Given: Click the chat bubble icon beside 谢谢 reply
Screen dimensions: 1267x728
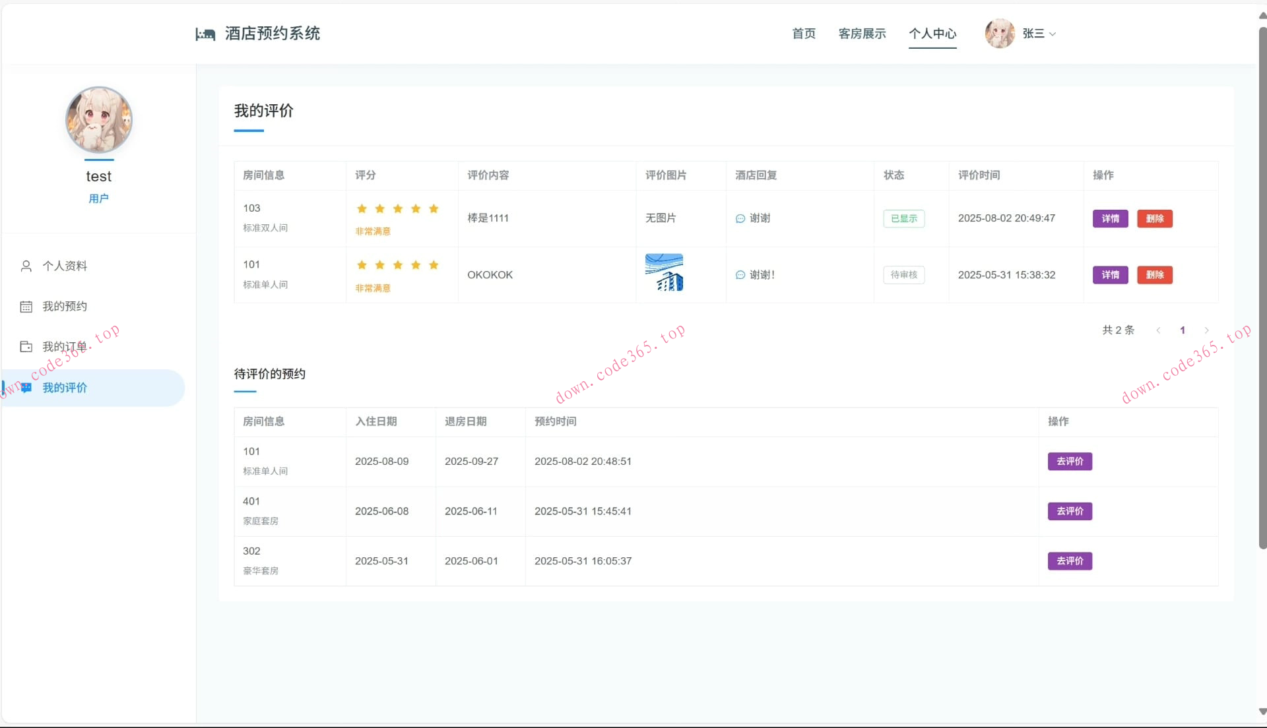Looking at the screenshot, I should tap(740, 218).
